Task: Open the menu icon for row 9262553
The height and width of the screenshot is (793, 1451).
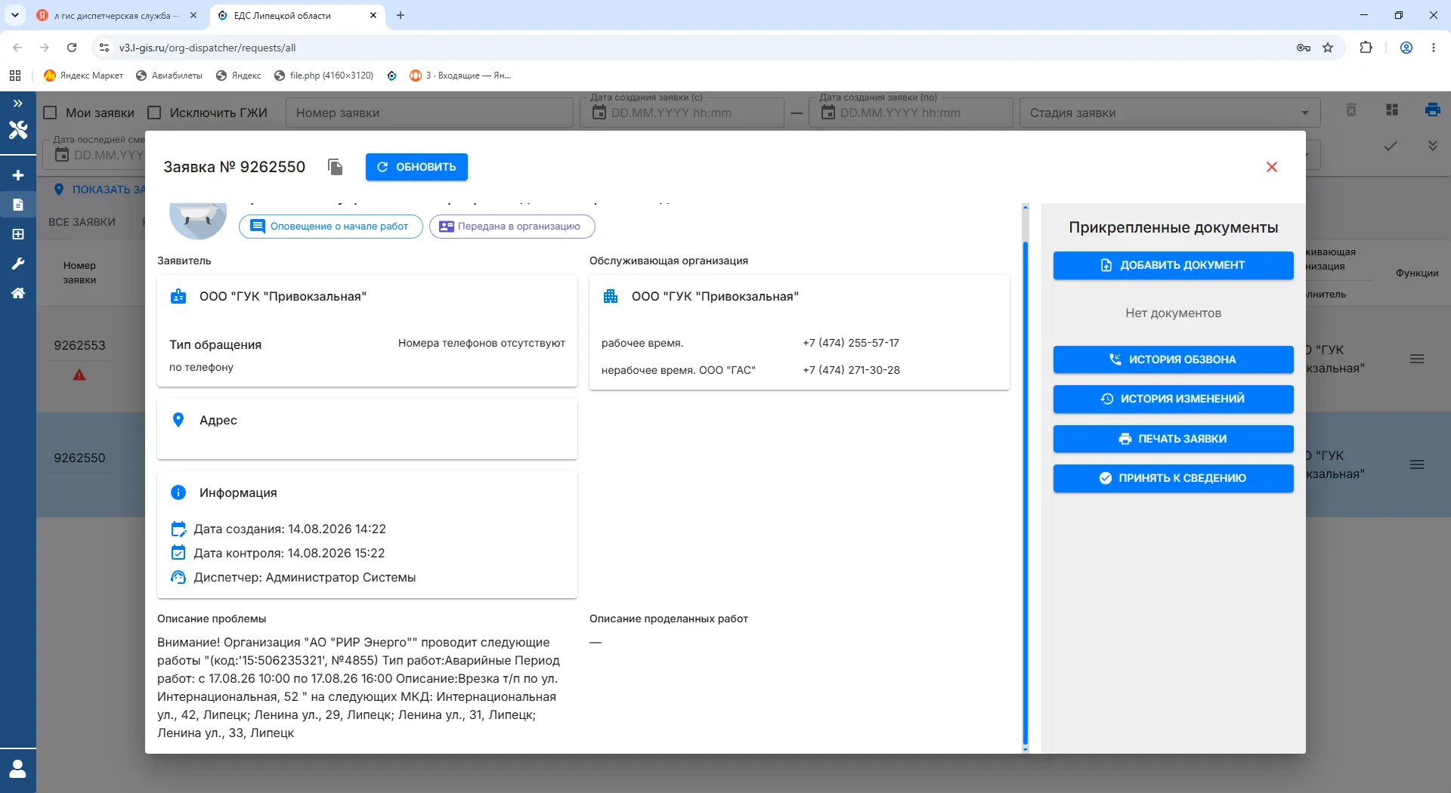Action: point(1417,359)
